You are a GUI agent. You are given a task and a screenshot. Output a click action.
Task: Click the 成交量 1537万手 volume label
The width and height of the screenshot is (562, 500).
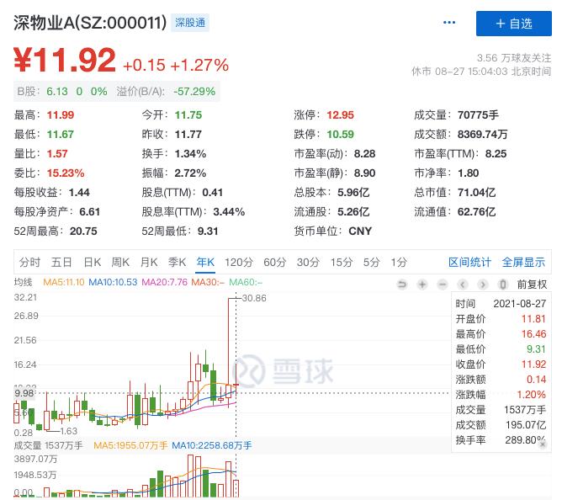(48, 445)
